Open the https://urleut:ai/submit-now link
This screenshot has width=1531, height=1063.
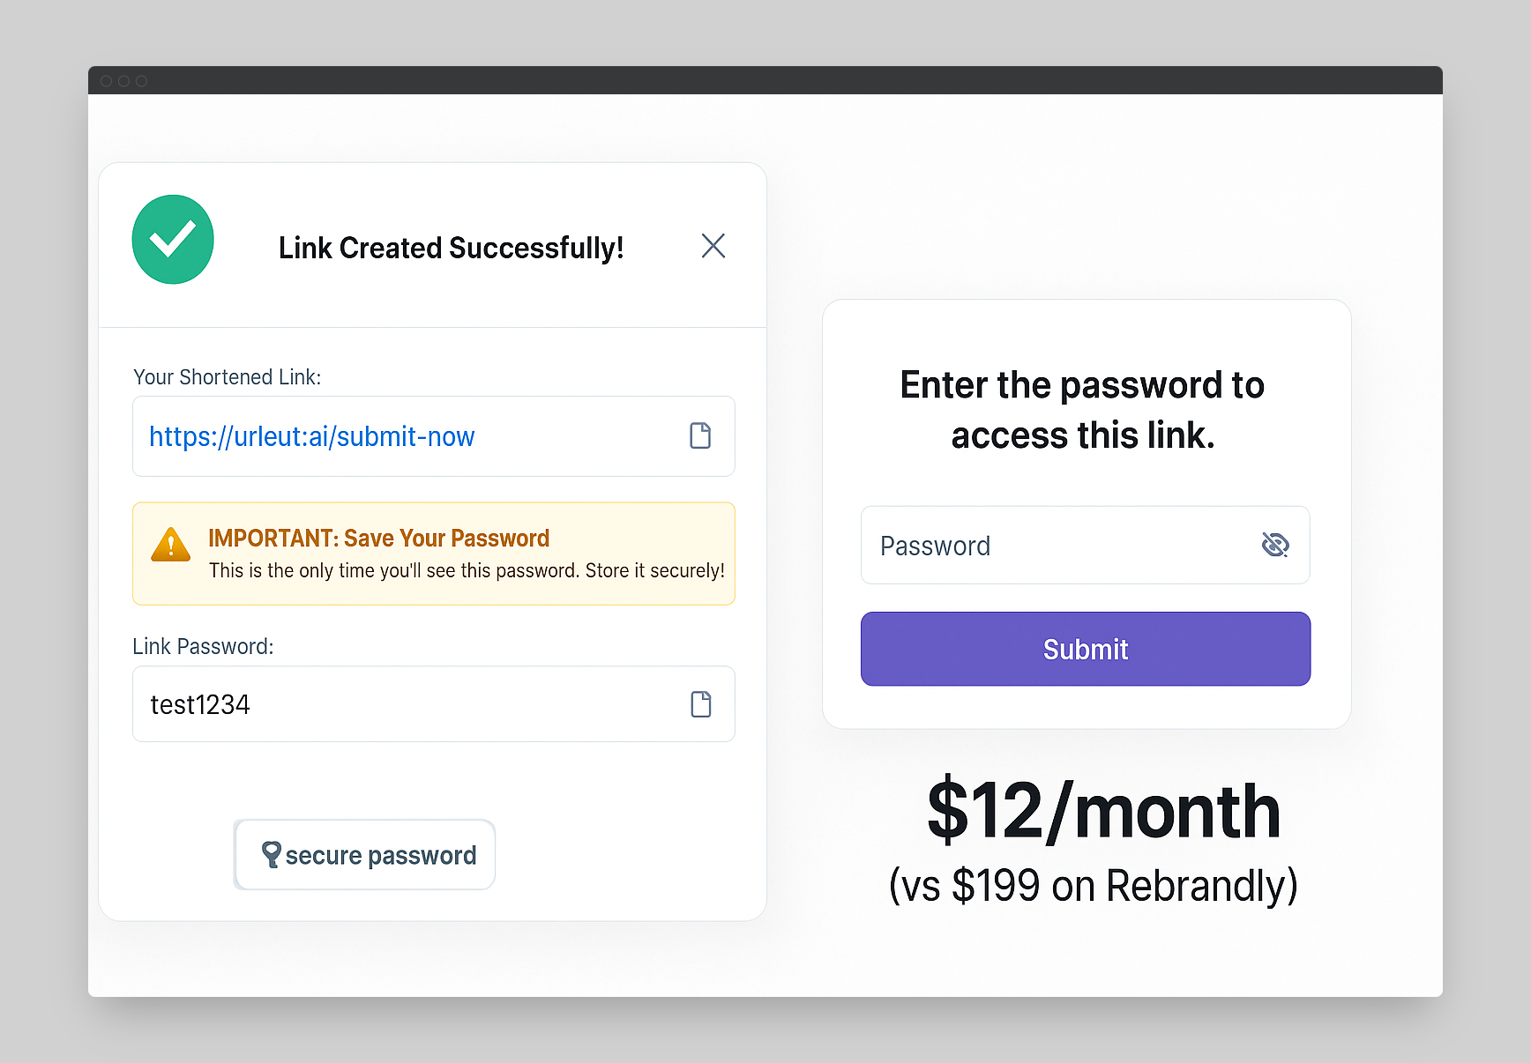(x=311, y=436)
